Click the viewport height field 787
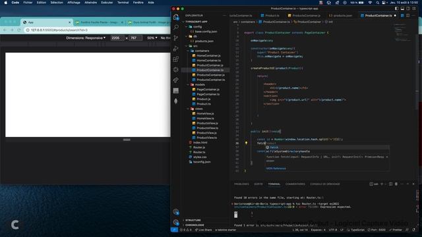Image resolution: width=422 pixels, height=237 pixels. point(135,38)
